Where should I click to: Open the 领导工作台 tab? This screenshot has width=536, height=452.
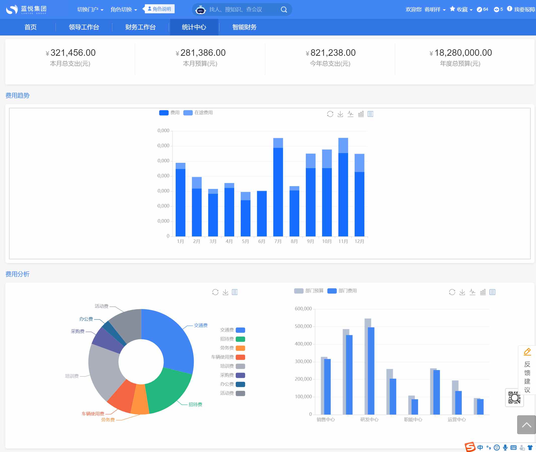(x=84, y=27)
